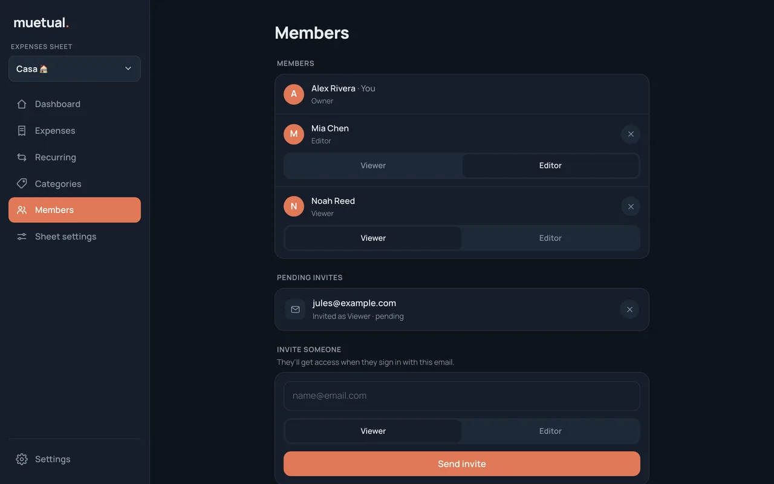Click the Members people icon
Screen dimensions: 774x484
22,210
